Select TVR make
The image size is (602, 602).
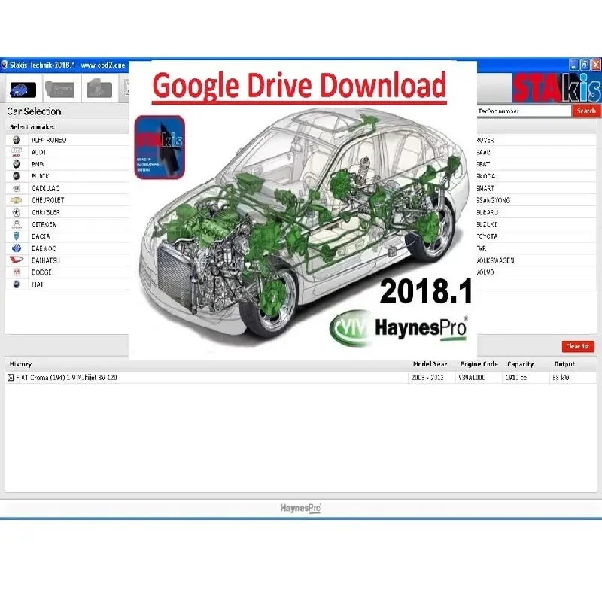click(482, 248)
